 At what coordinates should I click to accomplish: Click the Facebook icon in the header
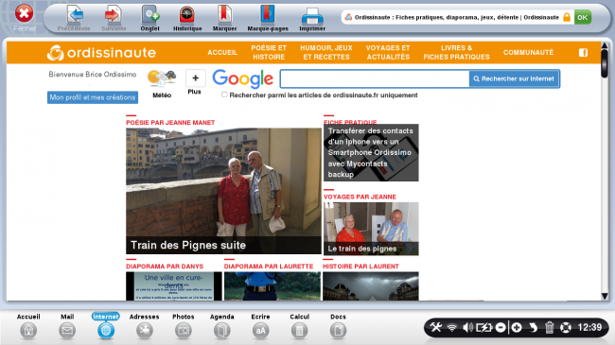tap(583, 53)
